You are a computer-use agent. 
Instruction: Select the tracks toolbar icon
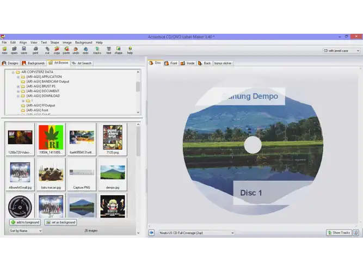(97, 50)
